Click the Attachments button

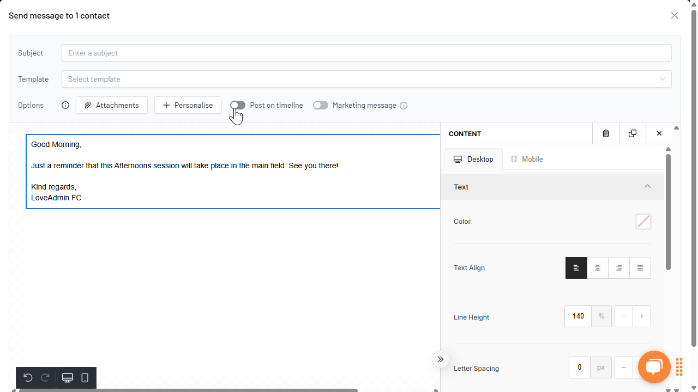click(112, 105)
